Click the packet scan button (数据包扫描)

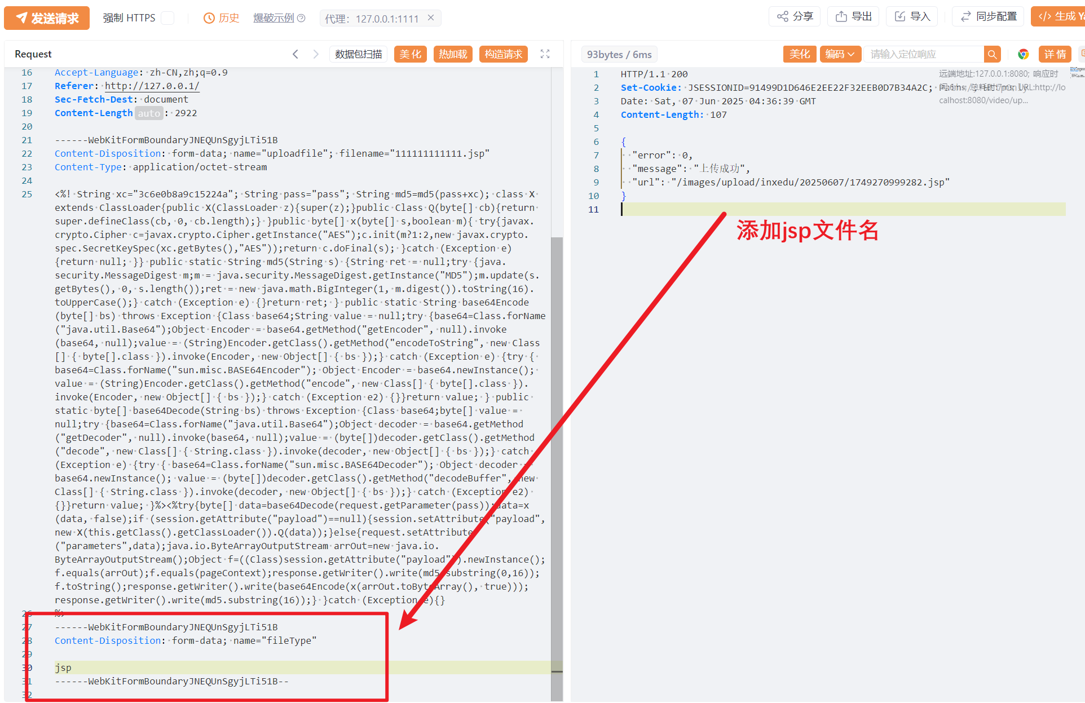point(358,54)
